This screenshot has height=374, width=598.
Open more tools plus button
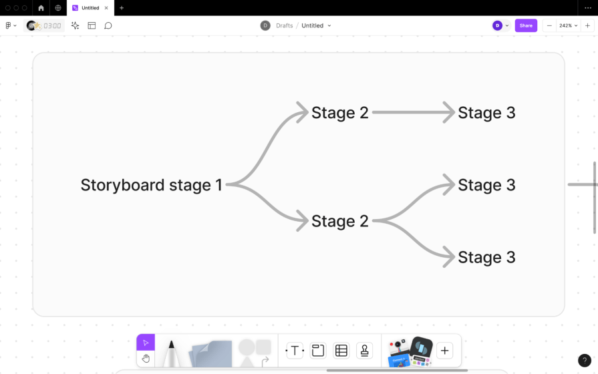click(444, 351)
